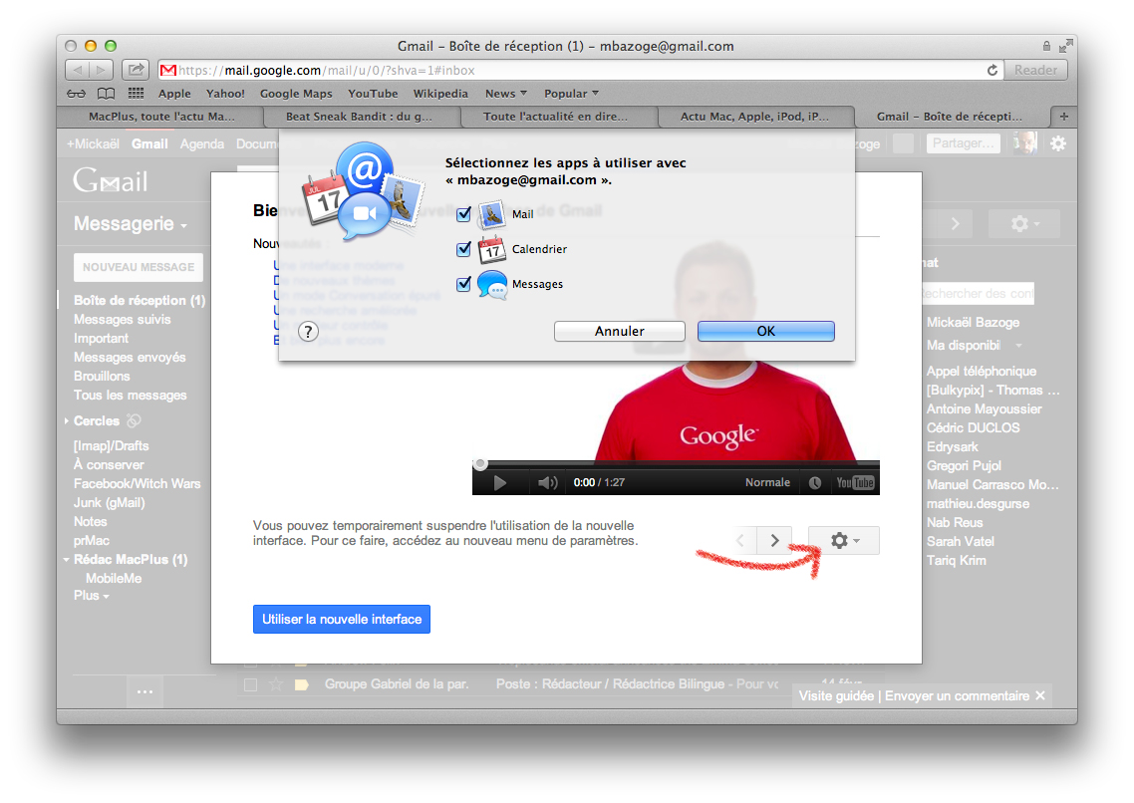Expand the Plus labels list
Viewport: 1134px width, 803px height.
tap(91, 596)
